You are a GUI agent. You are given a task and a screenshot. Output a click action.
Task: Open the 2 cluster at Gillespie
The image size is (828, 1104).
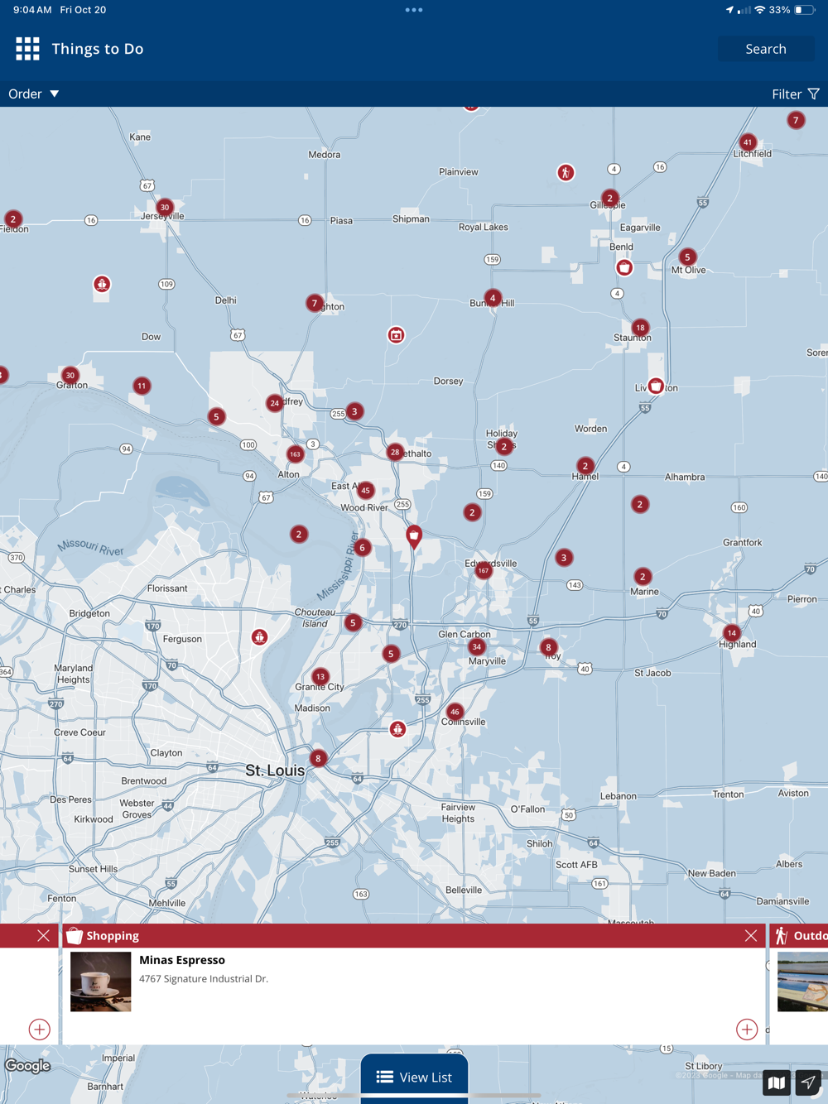point(609,198)
